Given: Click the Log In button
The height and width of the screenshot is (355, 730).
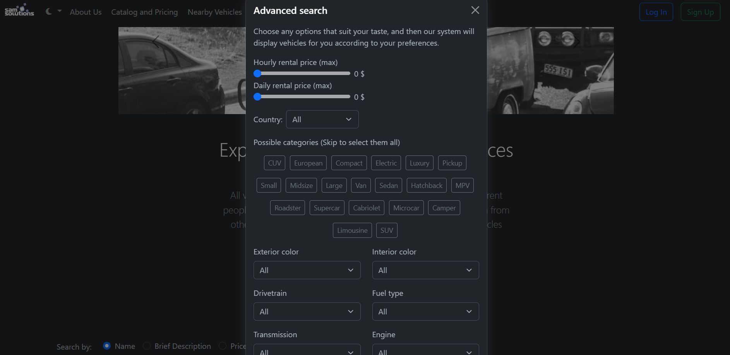Looking at the screenshot, I should tap(656, 12).
